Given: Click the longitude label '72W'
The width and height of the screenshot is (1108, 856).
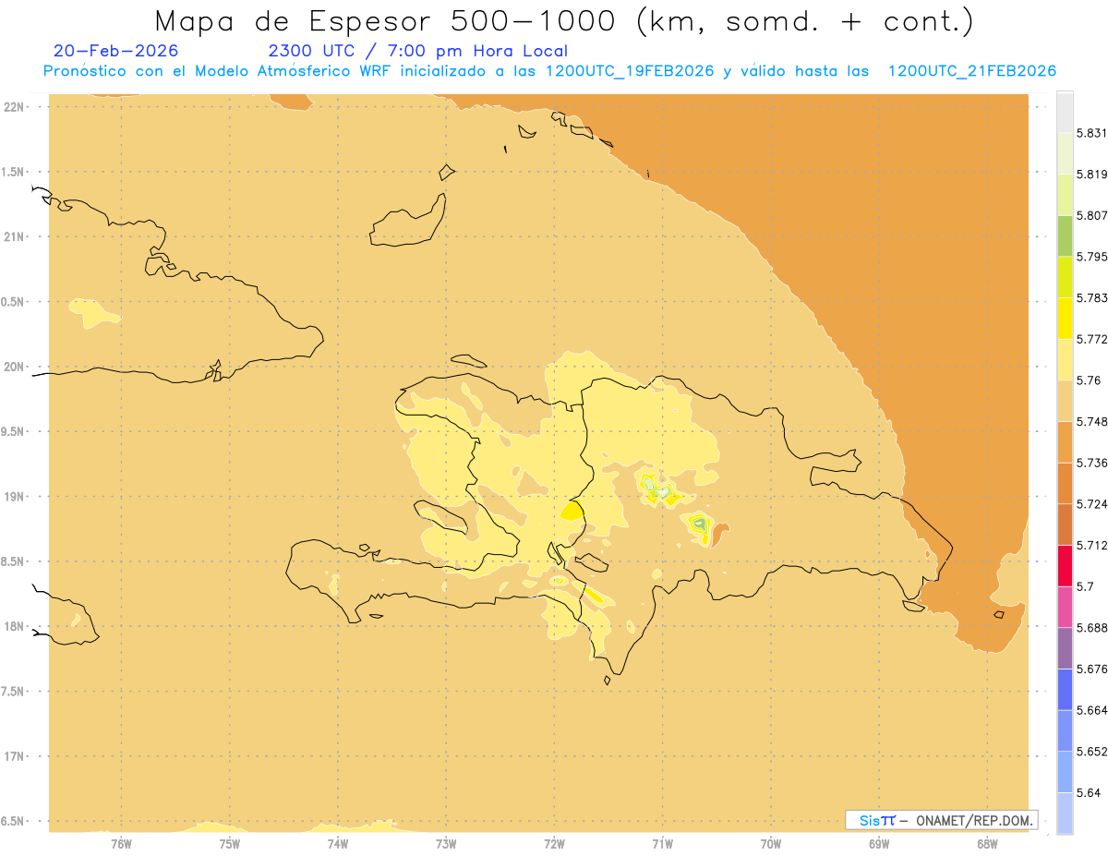Looking at the screenshot, I should [554, 843].
